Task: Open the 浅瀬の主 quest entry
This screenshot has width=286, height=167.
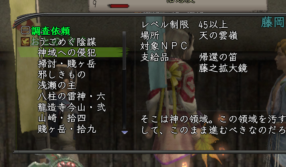Action: click(57, 85)
